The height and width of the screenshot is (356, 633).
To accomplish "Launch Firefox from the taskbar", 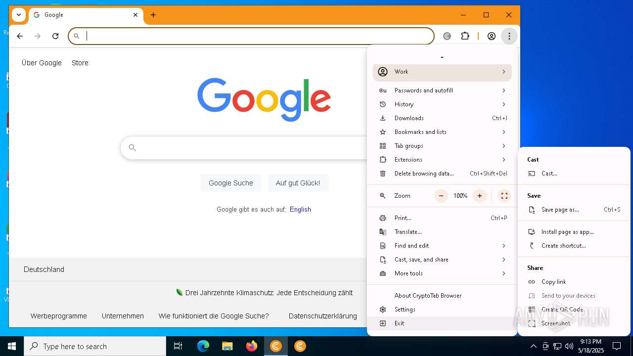I will click(251, 346).
